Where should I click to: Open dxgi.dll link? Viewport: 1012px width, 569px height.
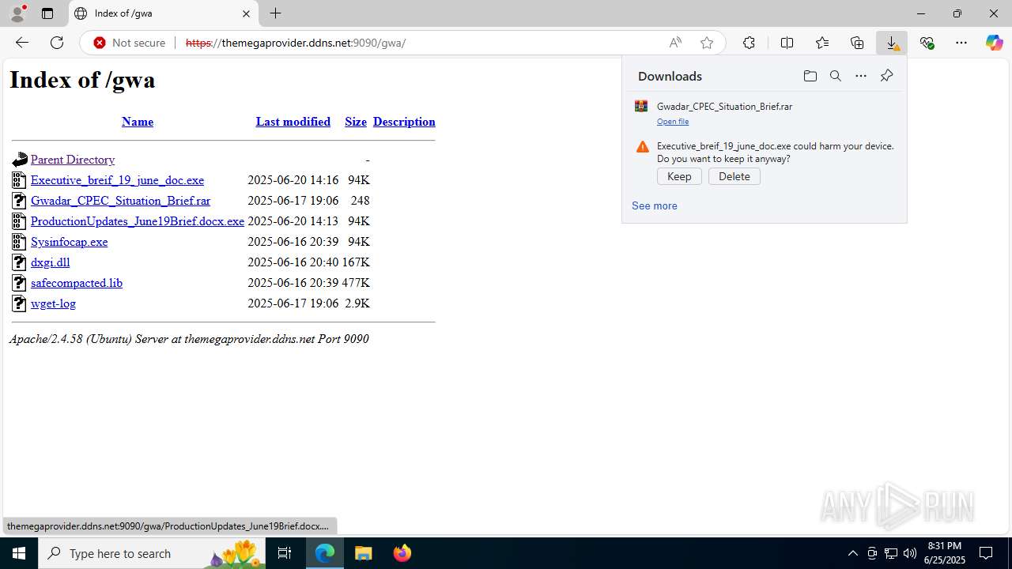coord(50,262)
